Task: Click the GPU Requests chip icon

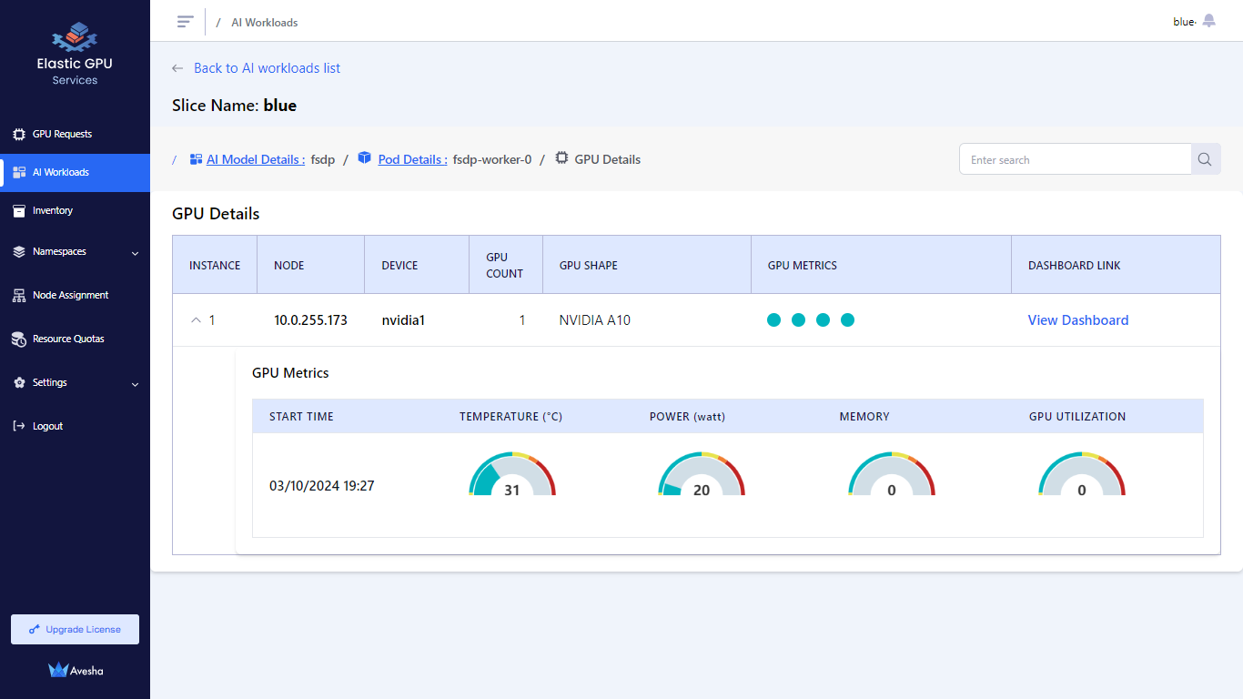Action: click(x=19, y=134)
